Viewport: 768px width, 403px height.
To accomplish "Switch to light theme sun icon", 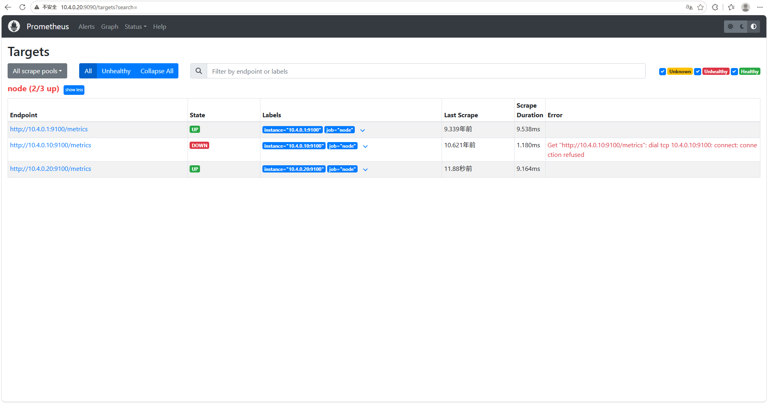I will pos(730,26).
